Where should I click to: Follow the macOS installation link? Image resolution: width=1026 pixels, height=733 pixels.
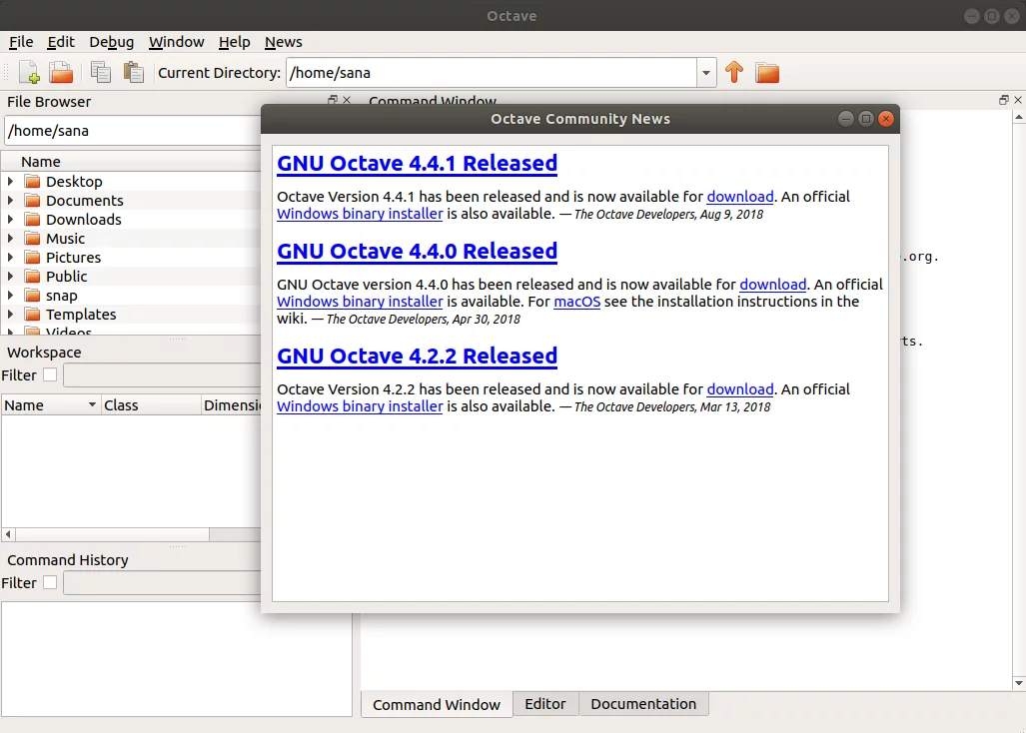577,302
